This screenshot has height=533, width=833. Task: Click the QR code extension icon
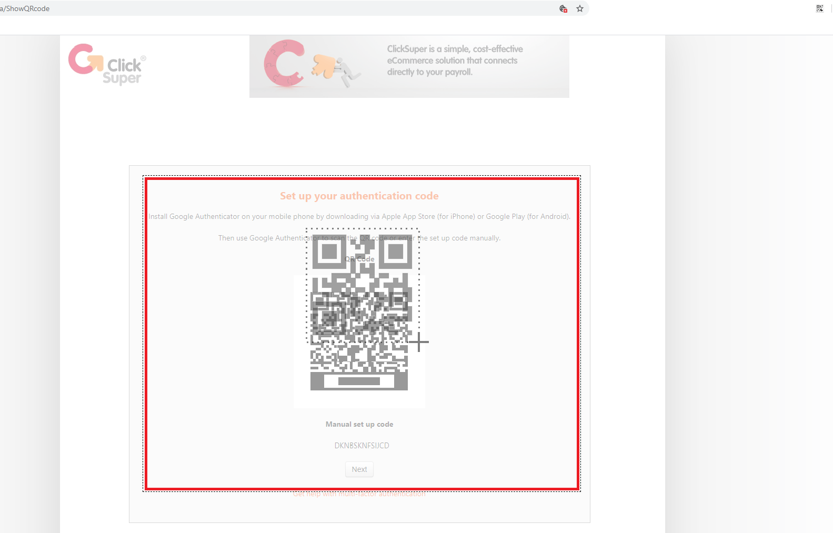coord(820,8)
